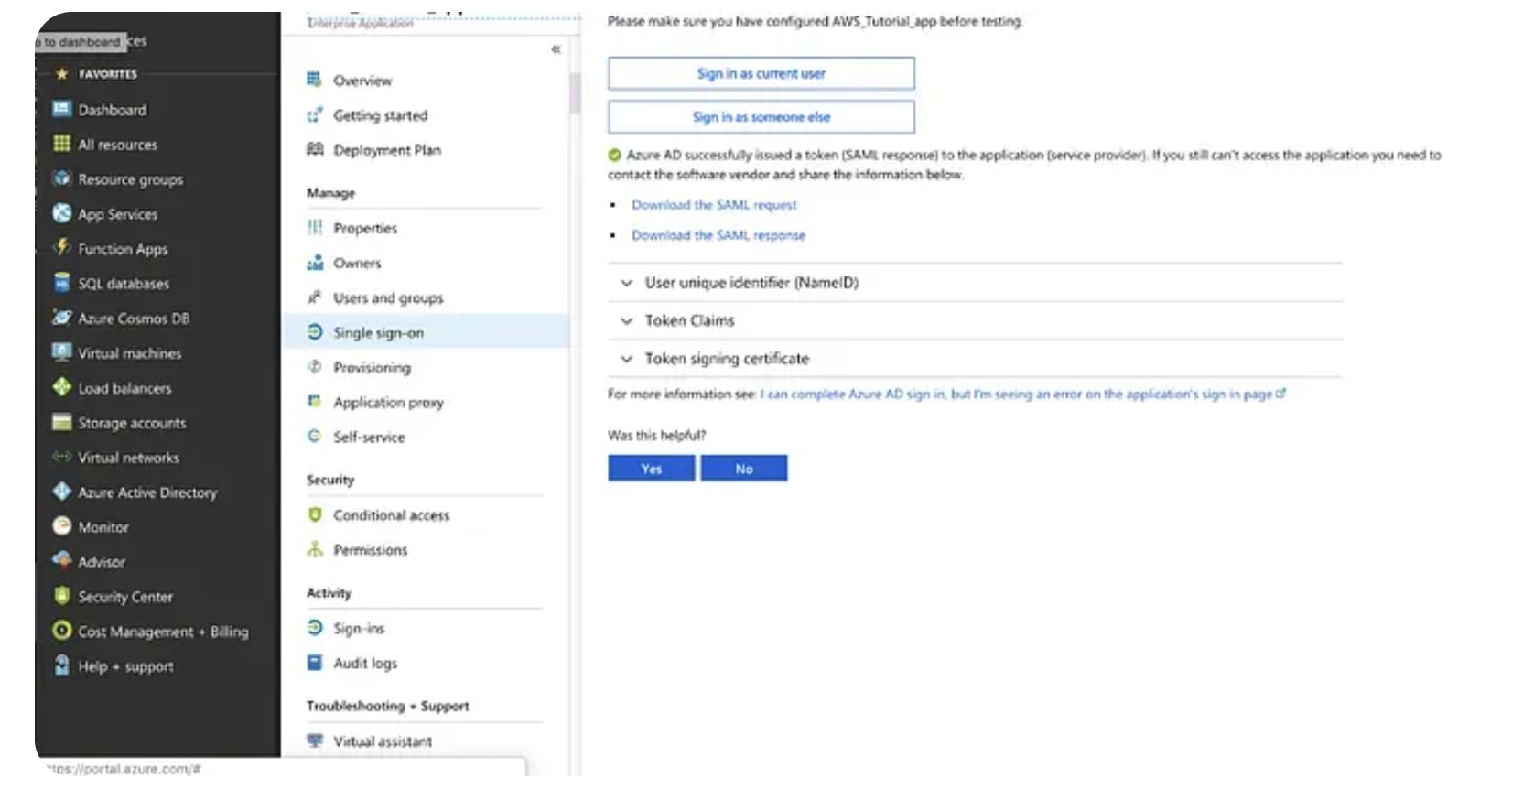Click the Security Center shield icon

point(61,597)
